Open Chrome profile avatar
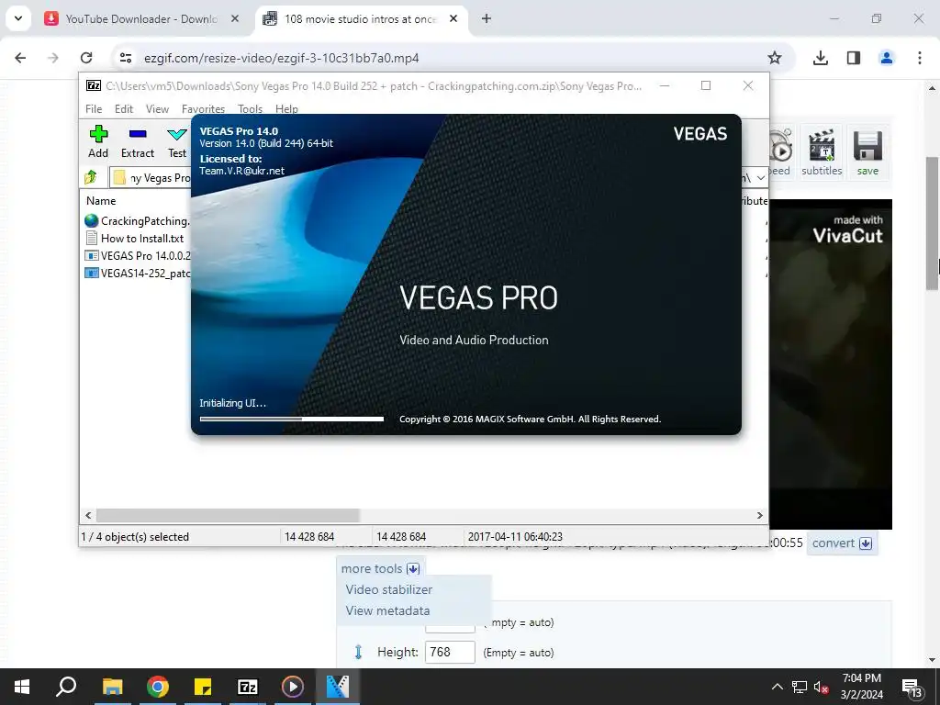 (x=886, y=58)
